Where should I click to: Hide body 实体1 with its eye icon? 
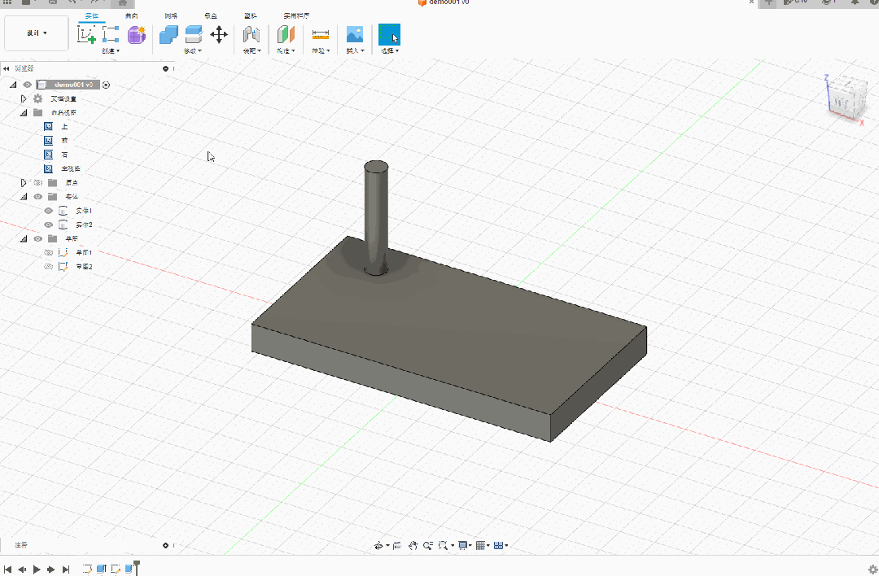pos(49,211)
